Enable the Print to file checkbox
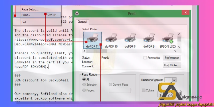This screenshot has width=214, height=107. click(145, 58)
